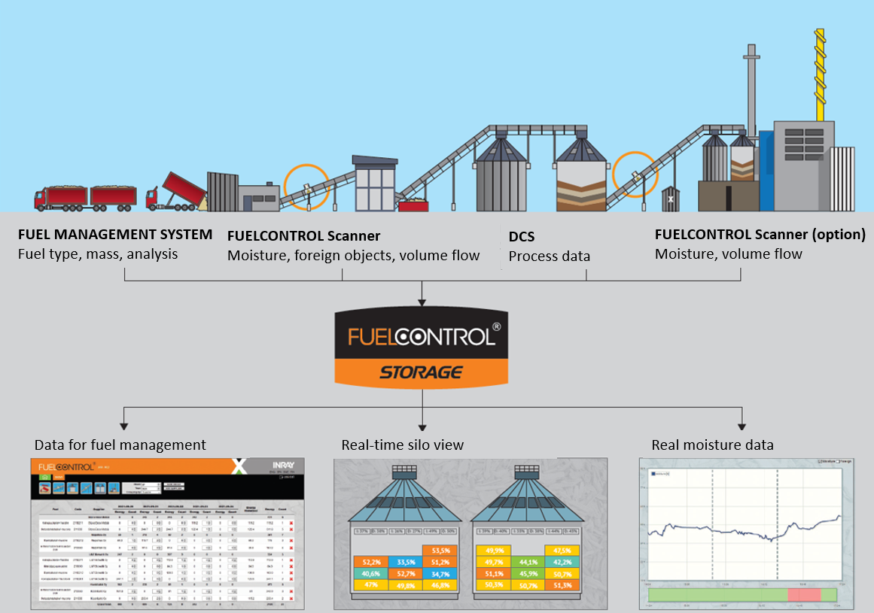Screen dimensions: 874x613
Task: Click the red container under the screening building
Action: click(413, 205)
